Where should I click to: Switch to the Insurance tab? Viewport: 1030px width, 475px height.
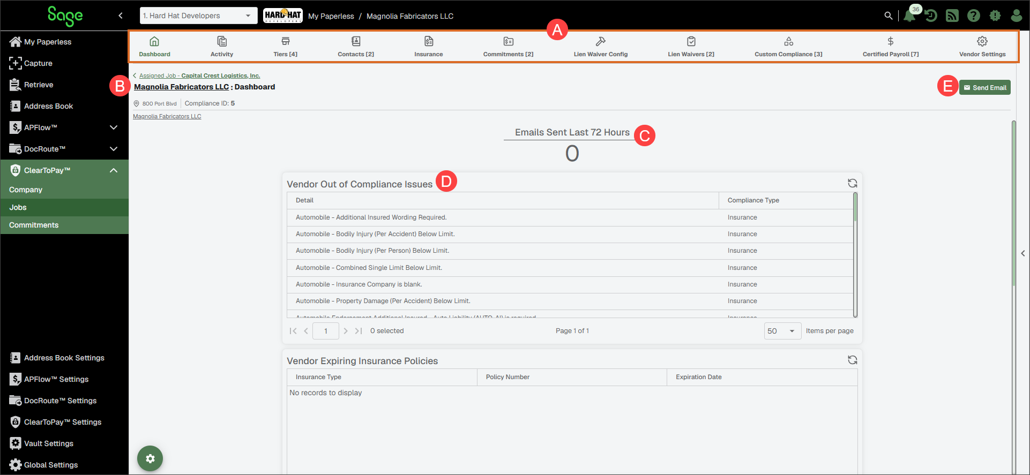(x=429, y=47)
